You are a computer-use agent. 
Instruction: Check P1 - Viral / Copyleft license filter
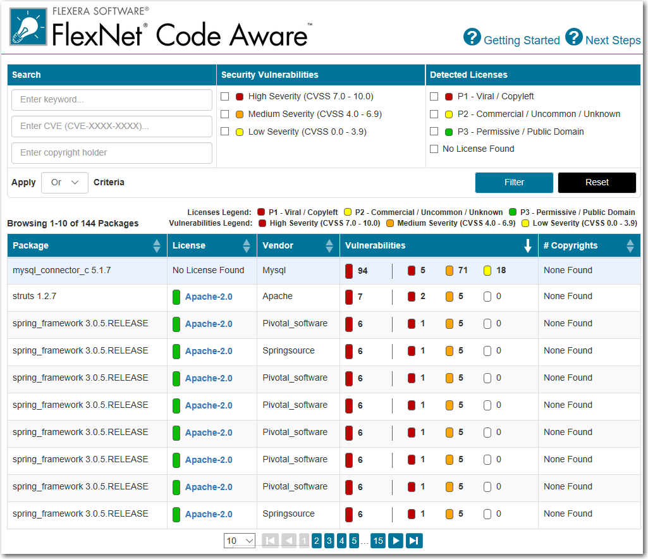pos(434,97)
